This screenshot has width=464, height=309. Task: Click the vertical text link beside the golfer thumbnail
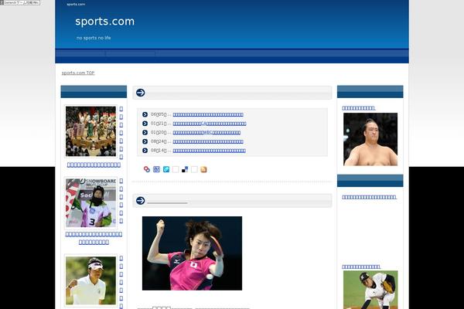coord(121,283)
